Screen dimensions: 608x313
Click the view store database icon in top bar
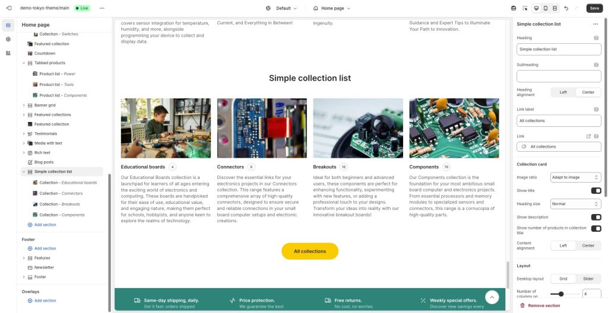point(514,8)
